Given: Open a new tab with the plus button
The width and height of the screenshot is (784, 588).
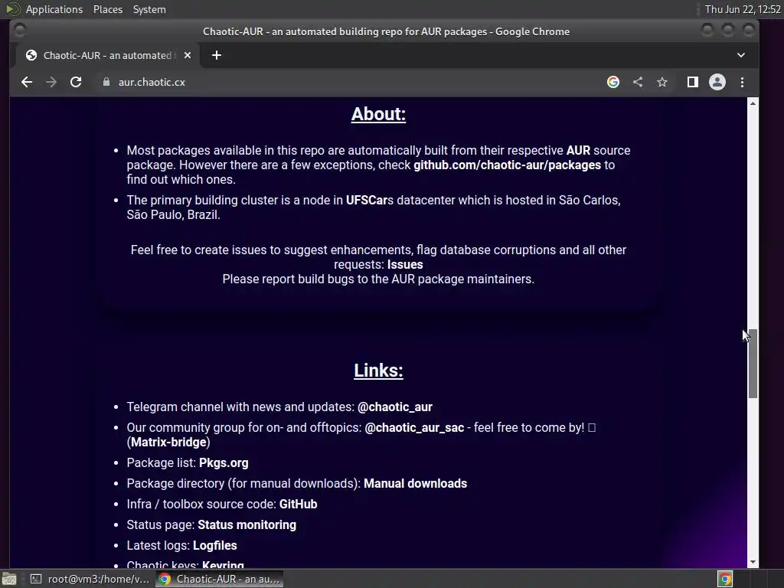Looking at the screenshot, I should [217, 55].
